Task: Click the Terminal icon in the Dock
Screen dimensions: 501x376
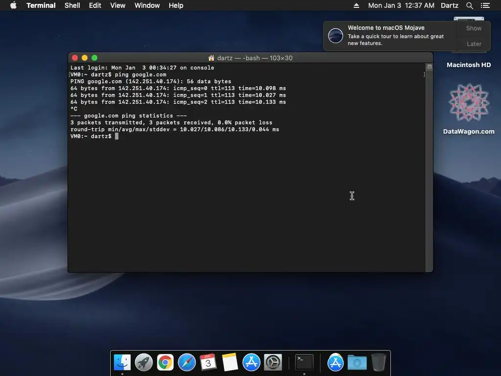Action: pyautogui.click(x=304, y=362)
